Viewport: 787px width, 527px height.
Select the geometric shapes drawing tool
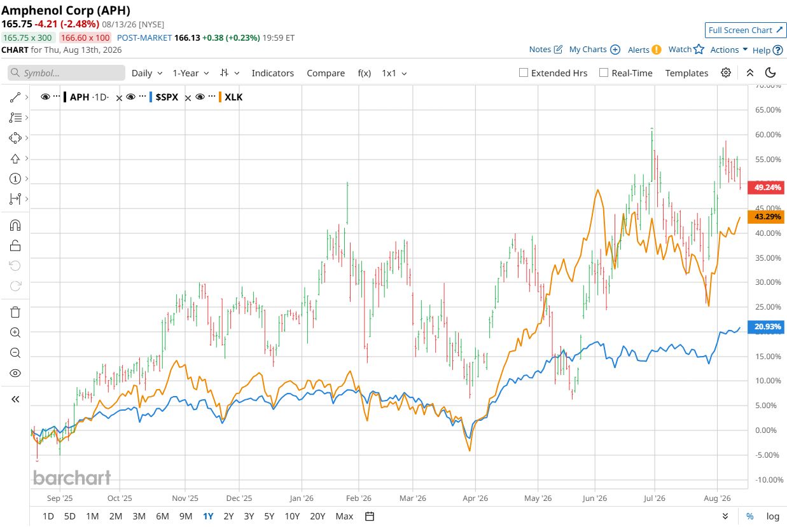click(15, 138)
